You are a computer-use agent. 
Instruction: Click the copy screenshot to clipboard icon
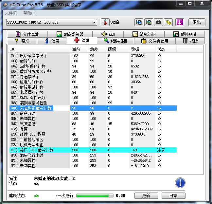(x=149, y=22)
